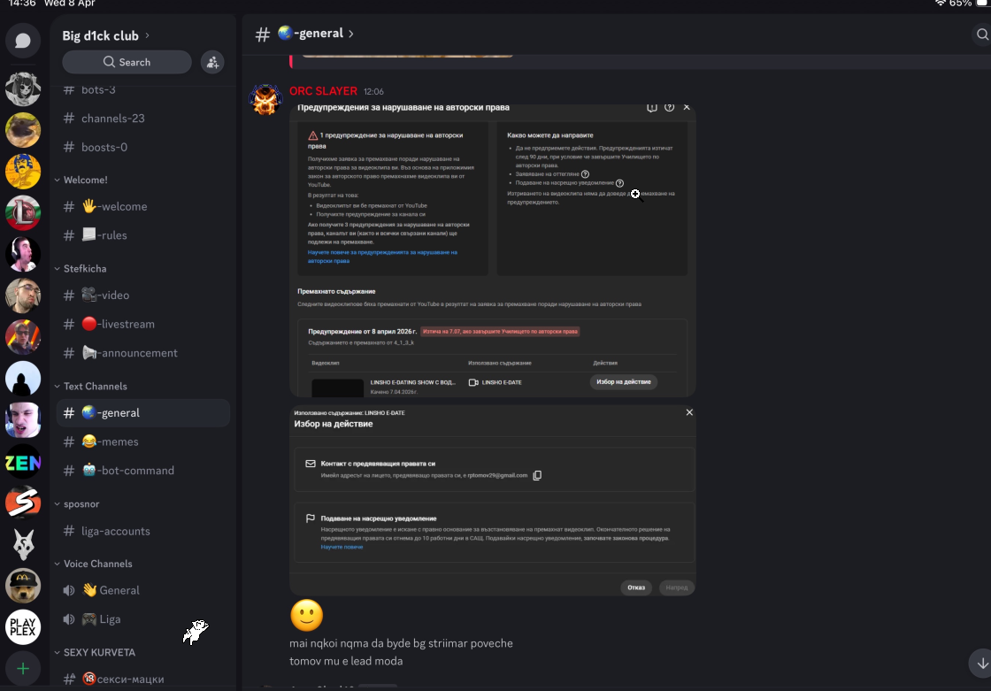The height and width of the screenshot is (691, 991).
Task: Open ORC SLAYER's skull avatar
Action: tap(265, 99)
